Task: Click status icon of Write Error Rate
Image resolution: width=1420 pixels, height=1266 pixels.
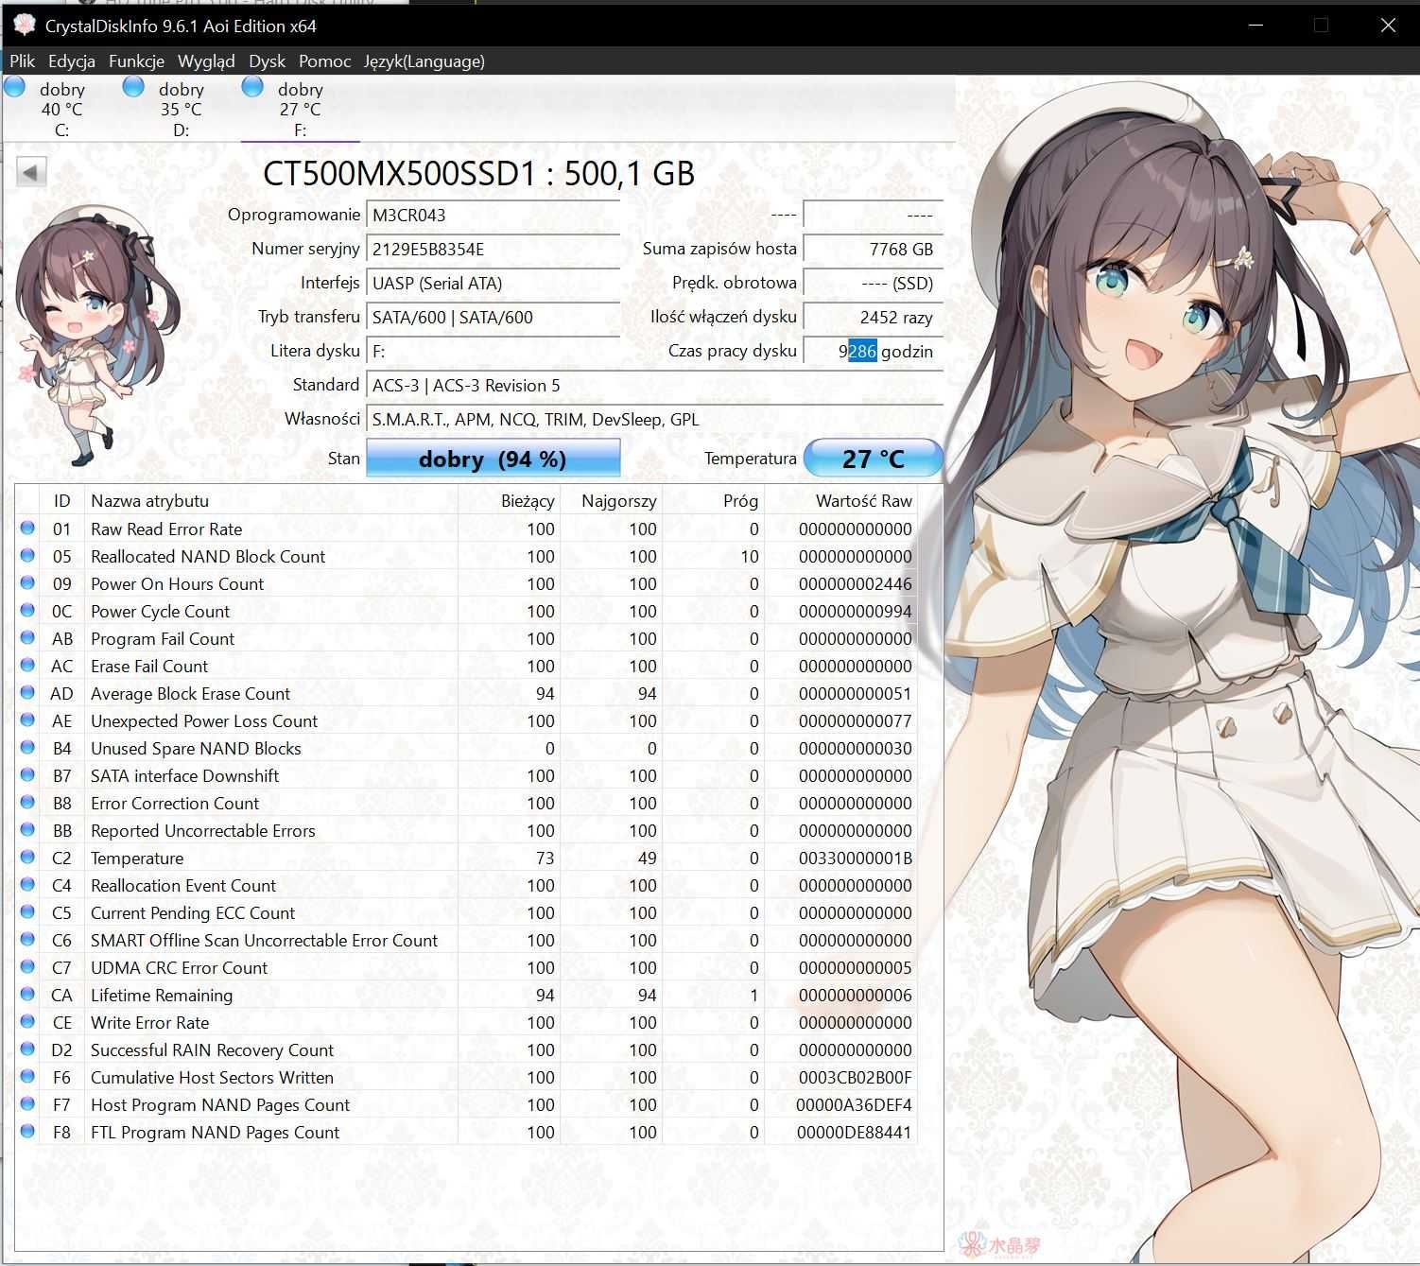Action: 27,1022
